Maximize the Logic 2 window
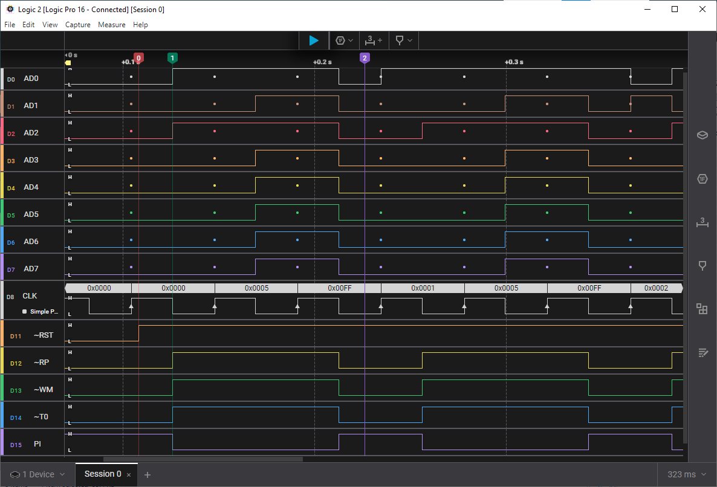Image resolution: width=717 pixels, height=487 pixels. tap(675, 9)
